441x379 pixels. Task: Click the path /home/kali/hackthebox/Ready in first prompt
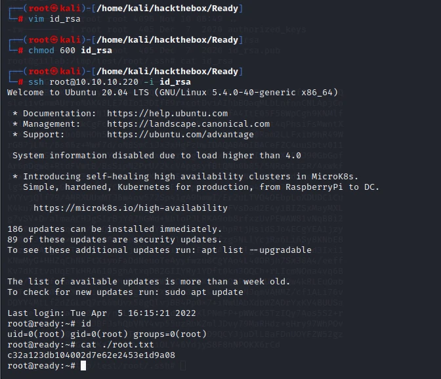[167, 9]
